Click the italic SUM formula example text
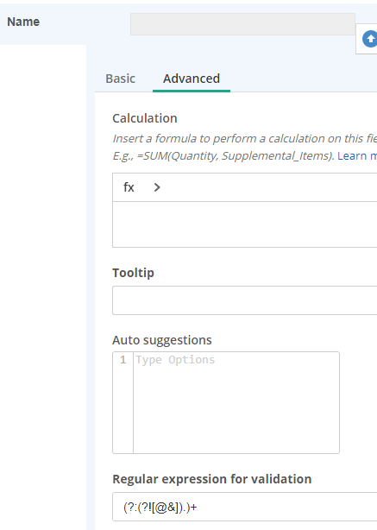 click(223, 156)
